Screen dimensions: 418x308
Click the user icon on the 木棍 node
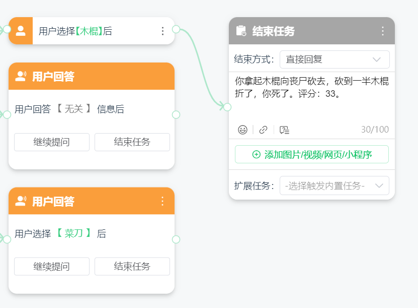(21, 31)
